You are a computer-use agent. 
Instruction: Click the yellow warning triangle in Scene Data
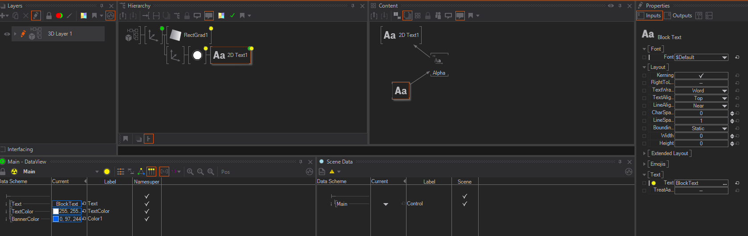(x=332, y=172)
